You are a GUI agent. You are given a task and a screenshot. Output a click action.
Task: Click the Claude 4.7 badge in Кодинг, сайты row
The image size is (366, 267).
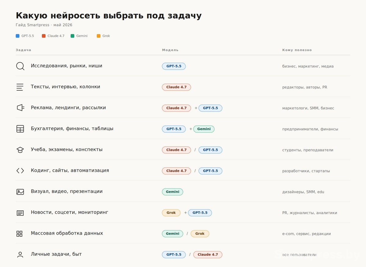click(x=176, y=171)
